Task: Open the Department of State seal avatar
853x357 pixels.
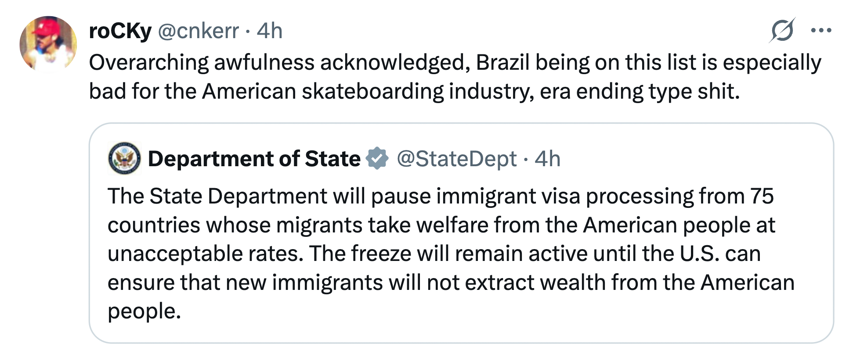Action: point(124,159)
